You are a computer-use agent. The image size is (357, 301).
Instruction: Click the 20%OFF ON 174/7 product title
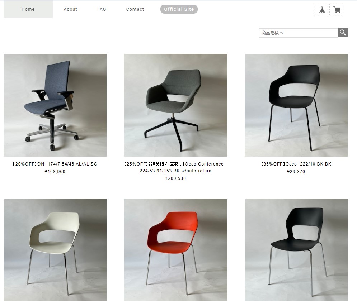[55, 164]
